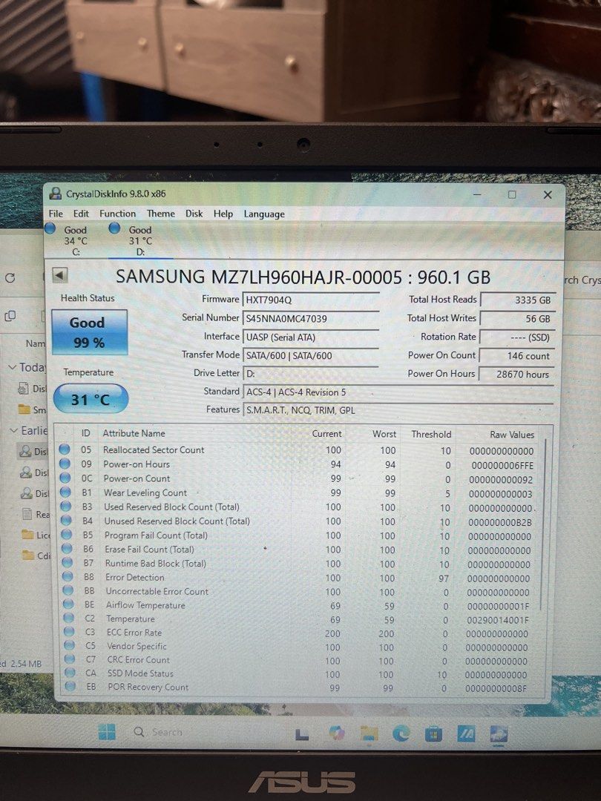Open Copilot from the taskbar
Image resolution: width=601 pixels, height=801 pixels.
click(x=337, y=734)
